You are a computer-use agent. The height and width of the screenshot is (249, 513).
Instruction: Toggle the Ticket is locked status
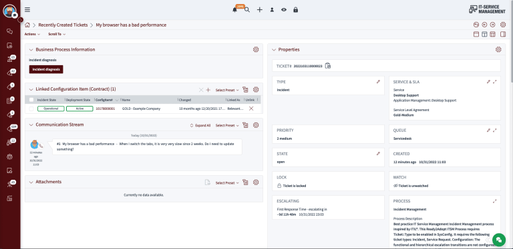coord(291,186)
